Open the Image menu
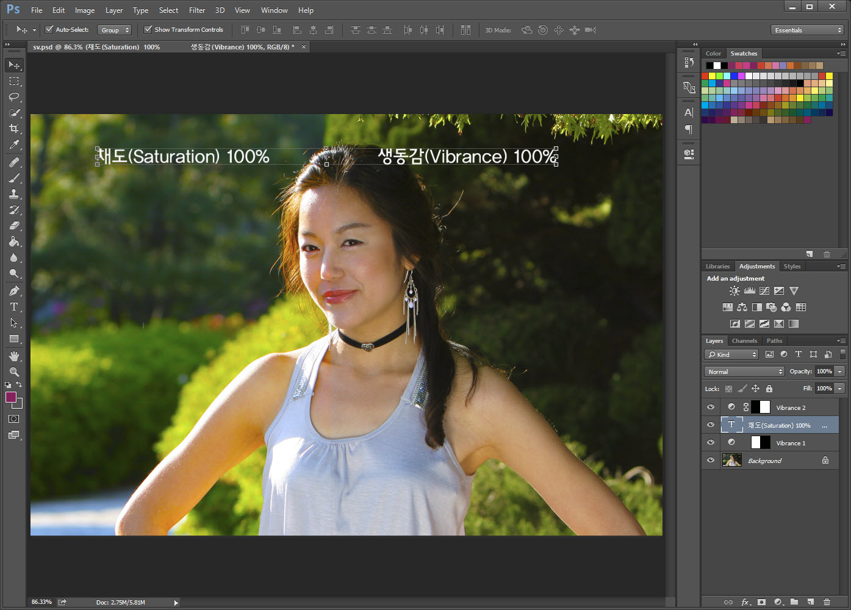This screenshot has height=610, width=851. [x=85, y=10]
